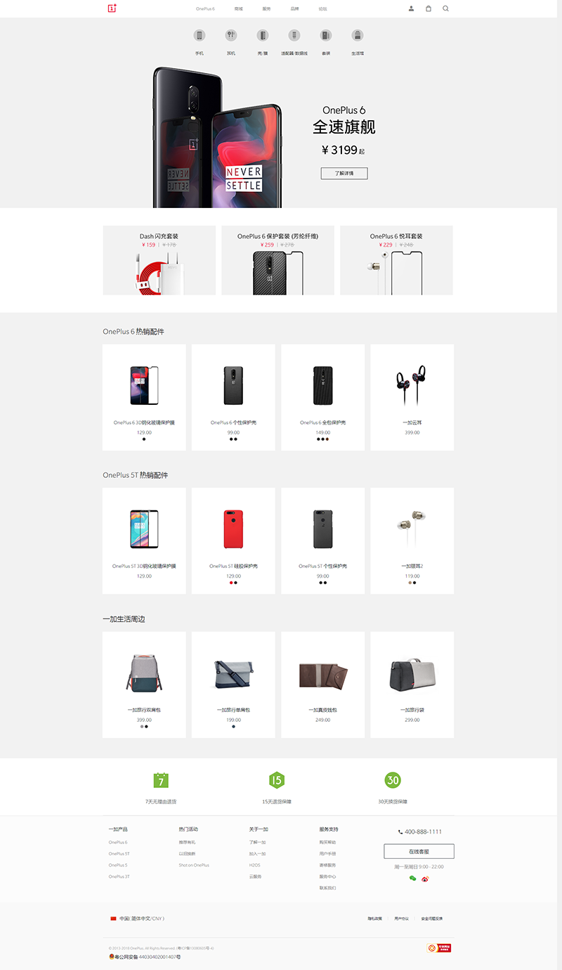Open the shopping bag icon
The width and height of the screenshot is (562, 970).
point(429,8)
